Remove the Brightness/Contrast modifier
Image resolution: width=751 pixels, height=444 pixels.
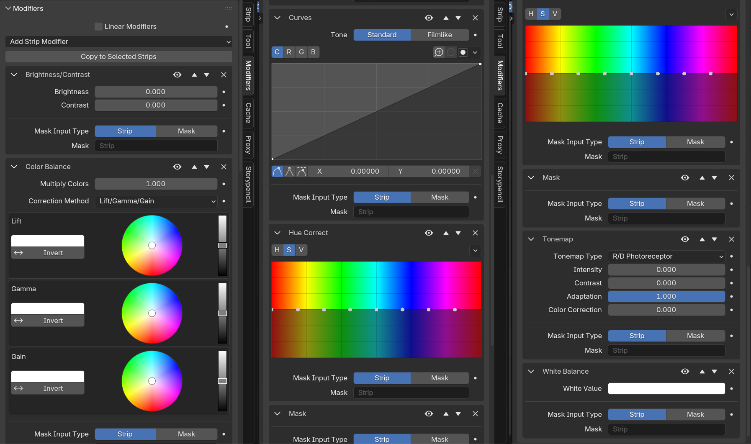[224, 74]
